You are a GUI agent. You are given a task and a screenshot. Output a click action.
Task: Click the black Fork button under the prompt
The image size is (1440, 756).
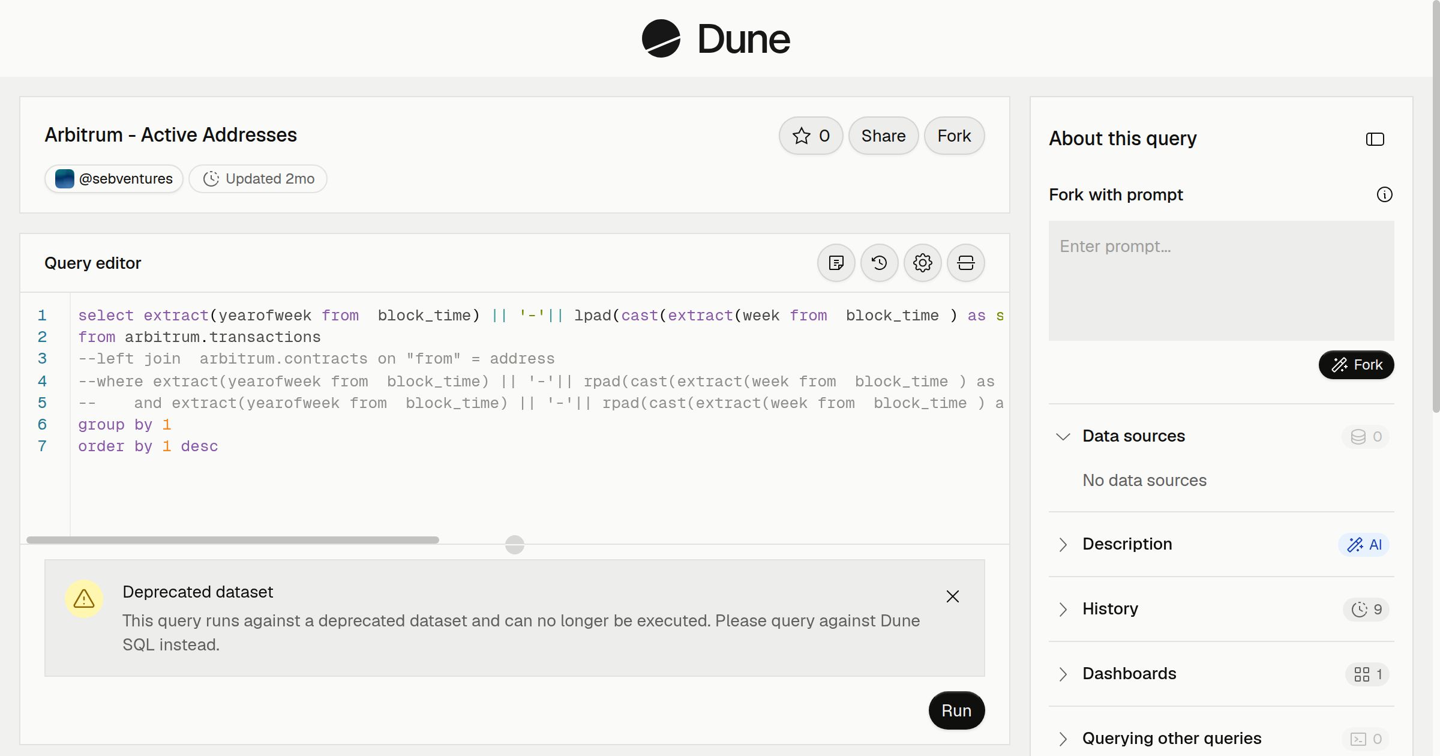click(x=1356, y=365)
